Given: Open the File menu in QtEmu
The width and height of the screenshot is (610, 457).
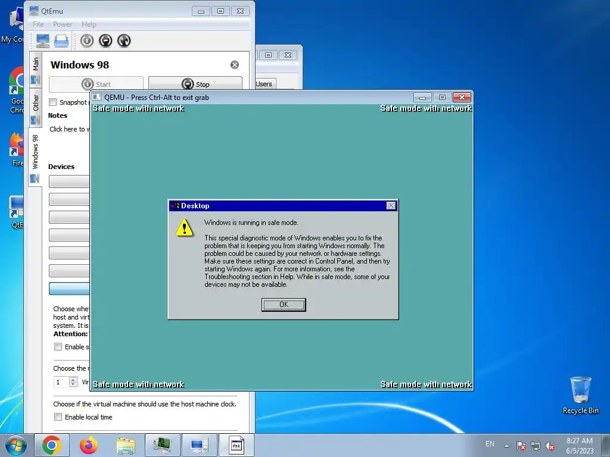Looking at the screenshot, I should pyautogui.click(x=38, y=24).
